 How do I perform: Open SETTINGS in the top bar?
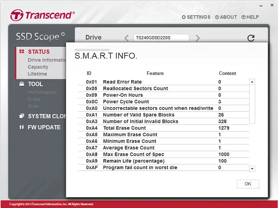click(x=196, y=17)
